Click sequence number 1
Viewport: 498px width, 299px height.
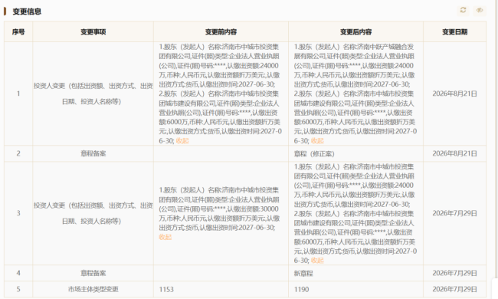point(18,94)
